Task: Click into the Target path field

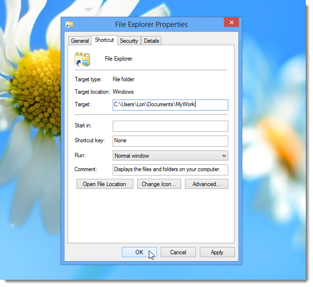Action: tap(170, 105)
